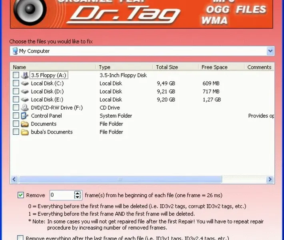Select the buba's Documents name

[x=52, y=132]
